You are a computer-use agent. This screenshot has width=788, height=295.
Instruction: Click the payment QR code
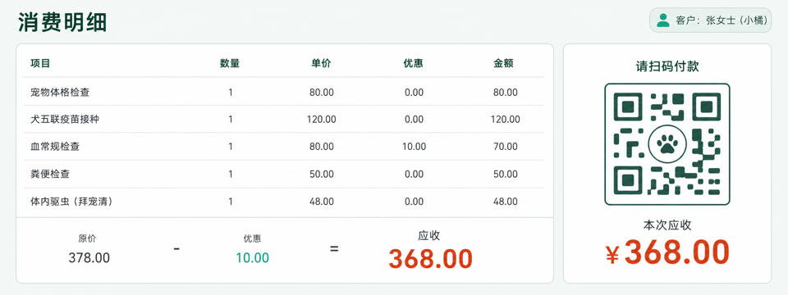tap(667, 144)
